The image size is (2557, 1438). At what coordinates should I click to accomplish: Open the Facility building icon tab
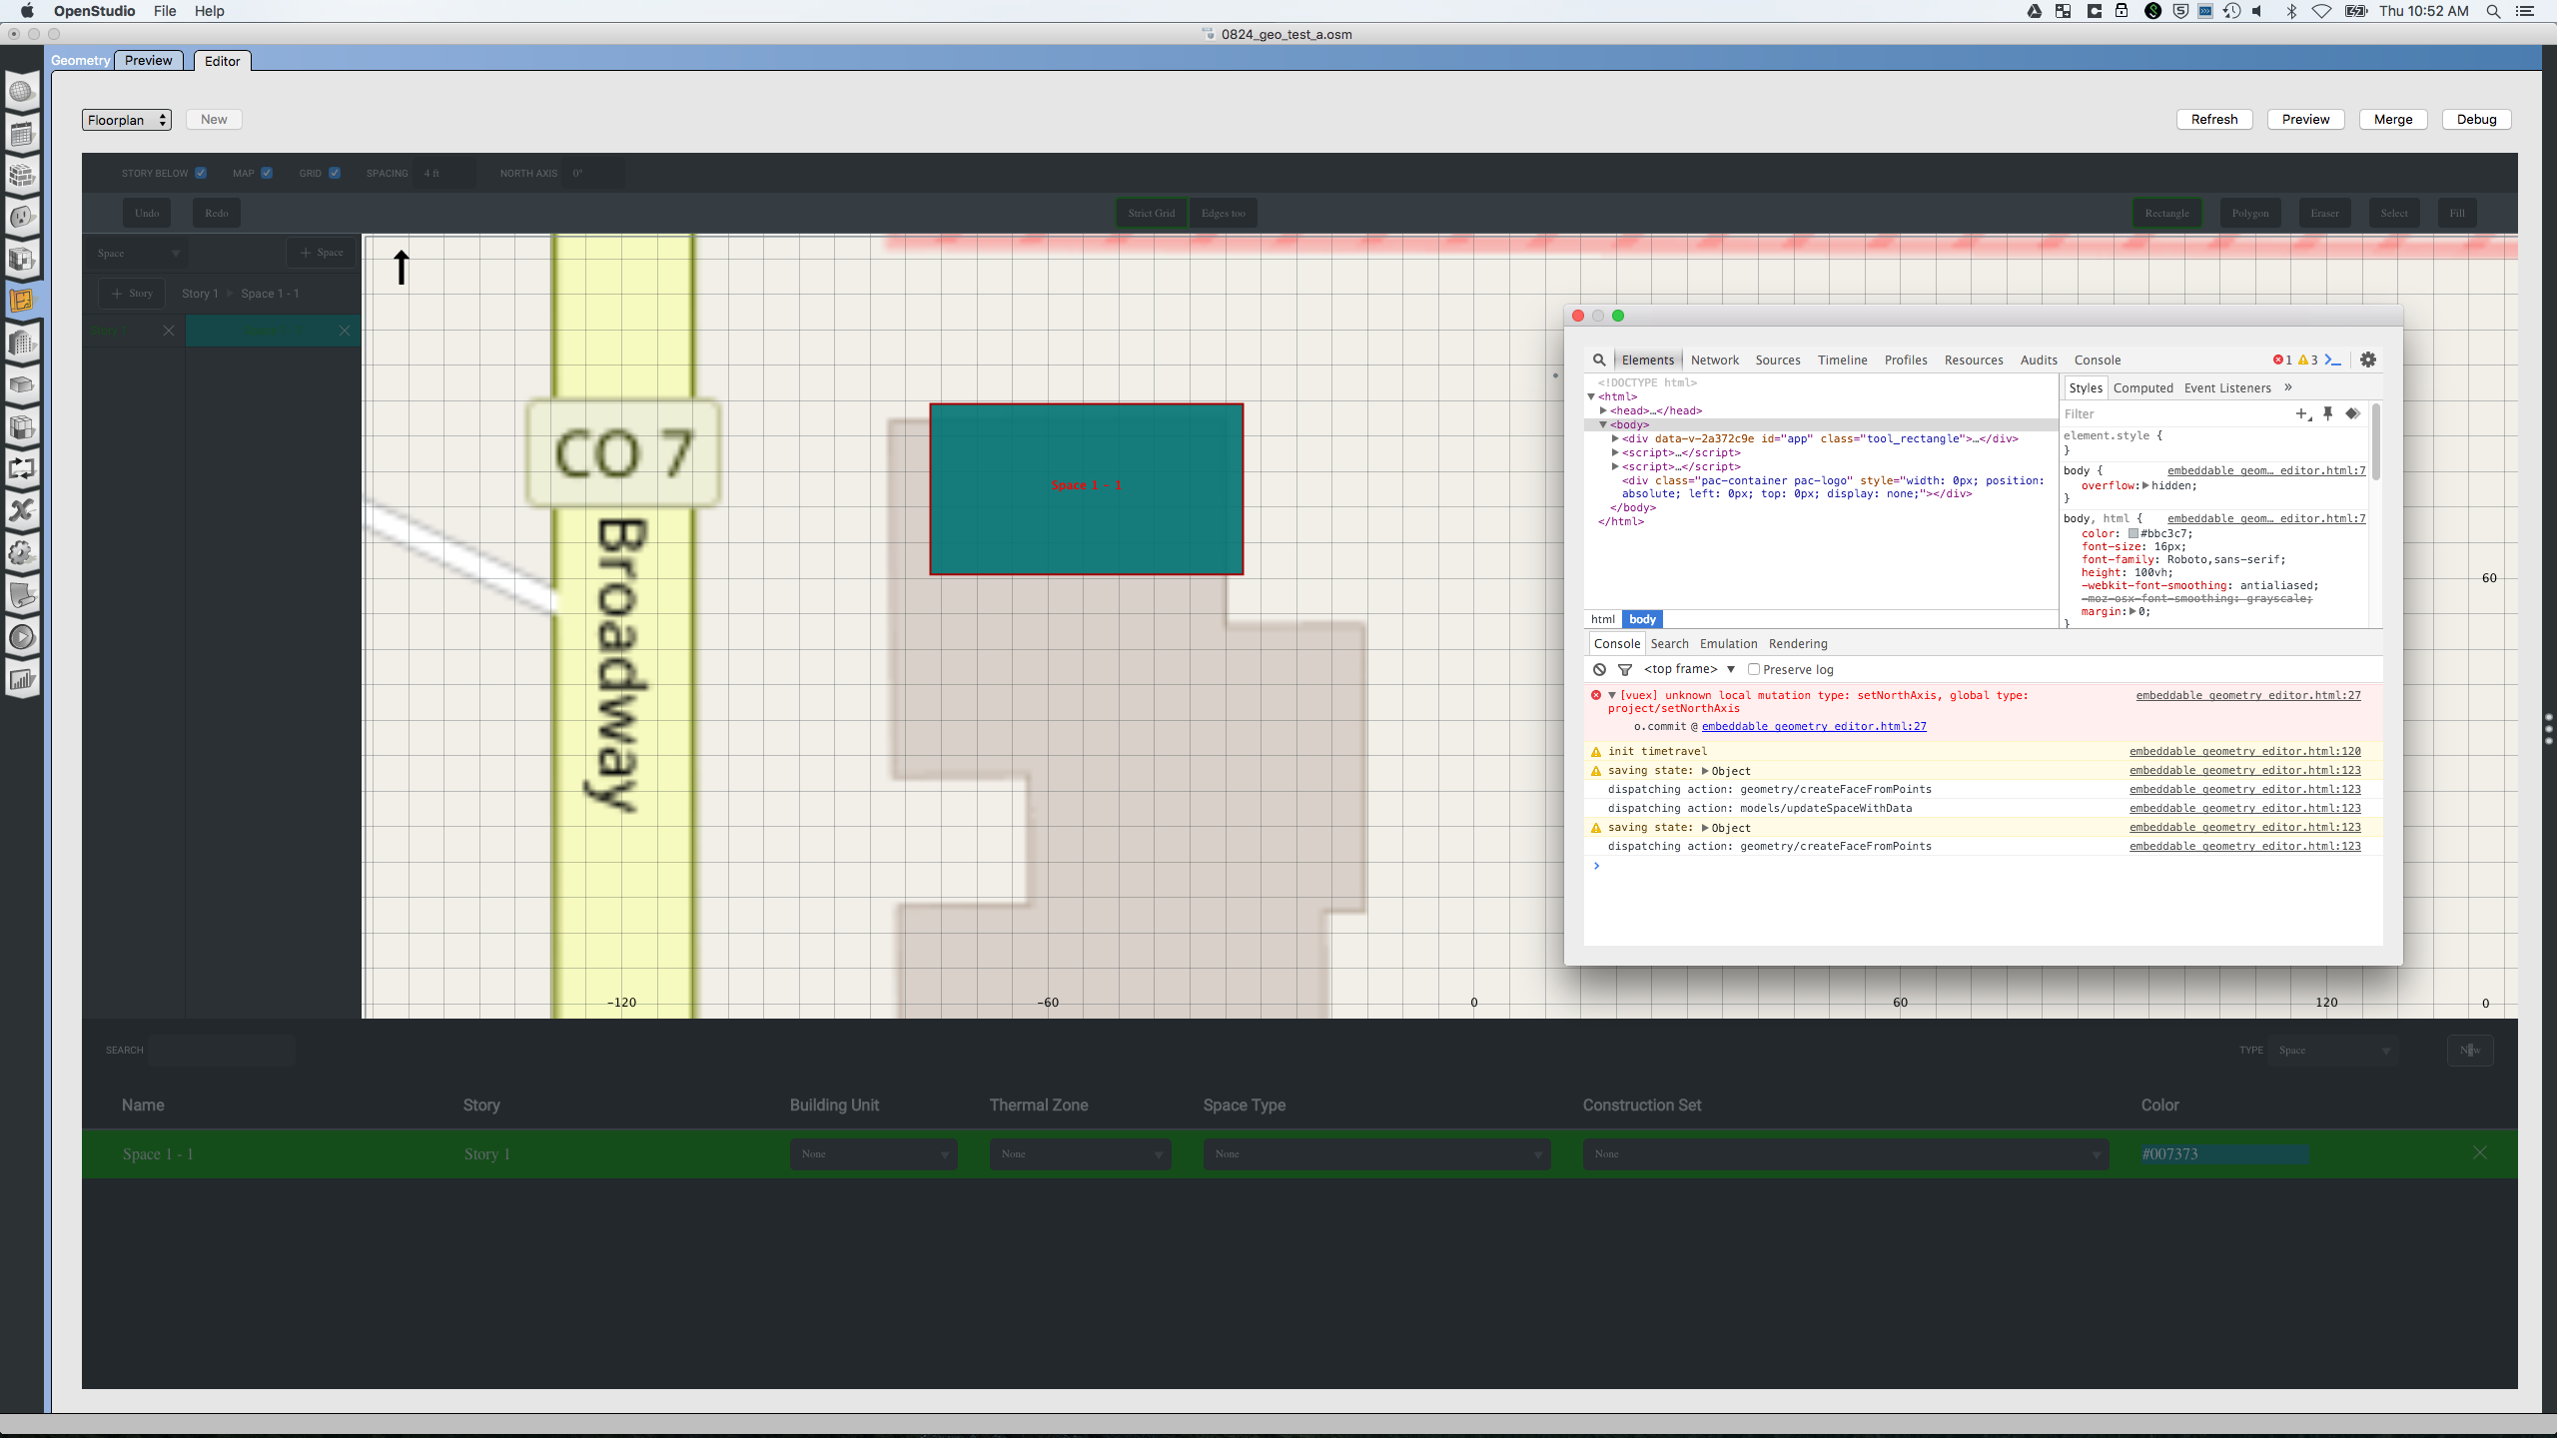tap(22, 344)
